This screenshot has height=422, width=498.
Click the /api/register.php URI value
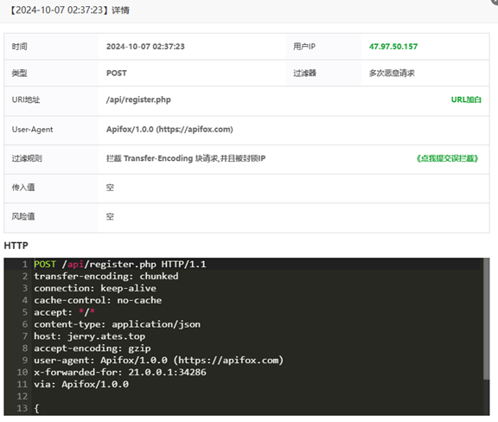(138, 99)
